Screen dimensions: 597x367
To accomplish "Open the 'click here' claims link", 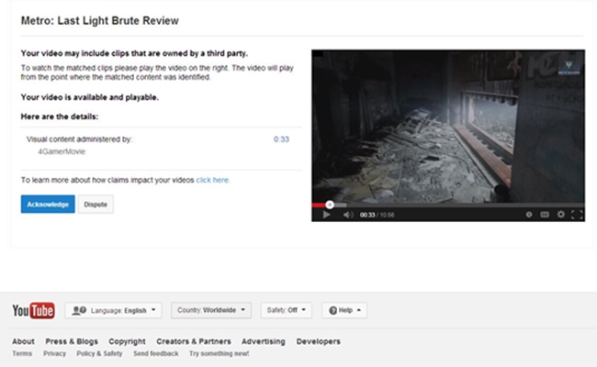I will point(212,180).
